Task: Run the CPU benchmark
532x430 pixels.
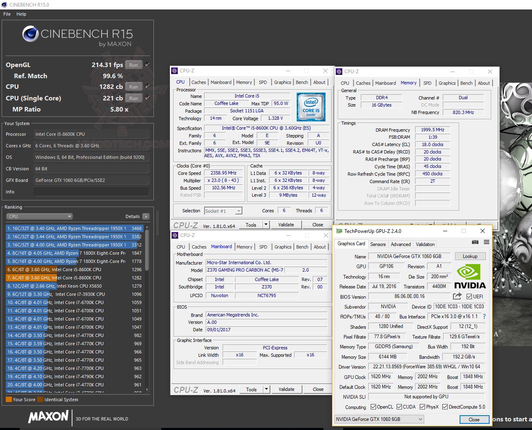Action: 134,86
